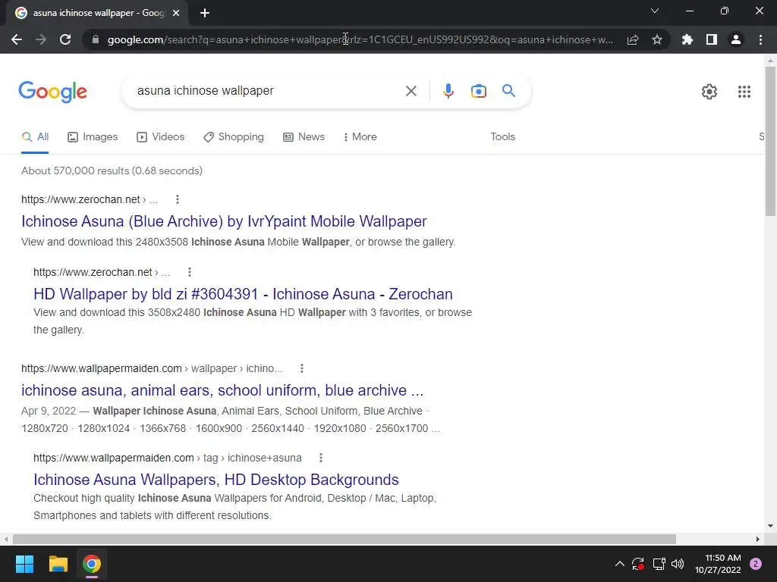This screenshot has width=777, height=582.
Task: Click the magnifying glass search button
Action: (508, 91)
